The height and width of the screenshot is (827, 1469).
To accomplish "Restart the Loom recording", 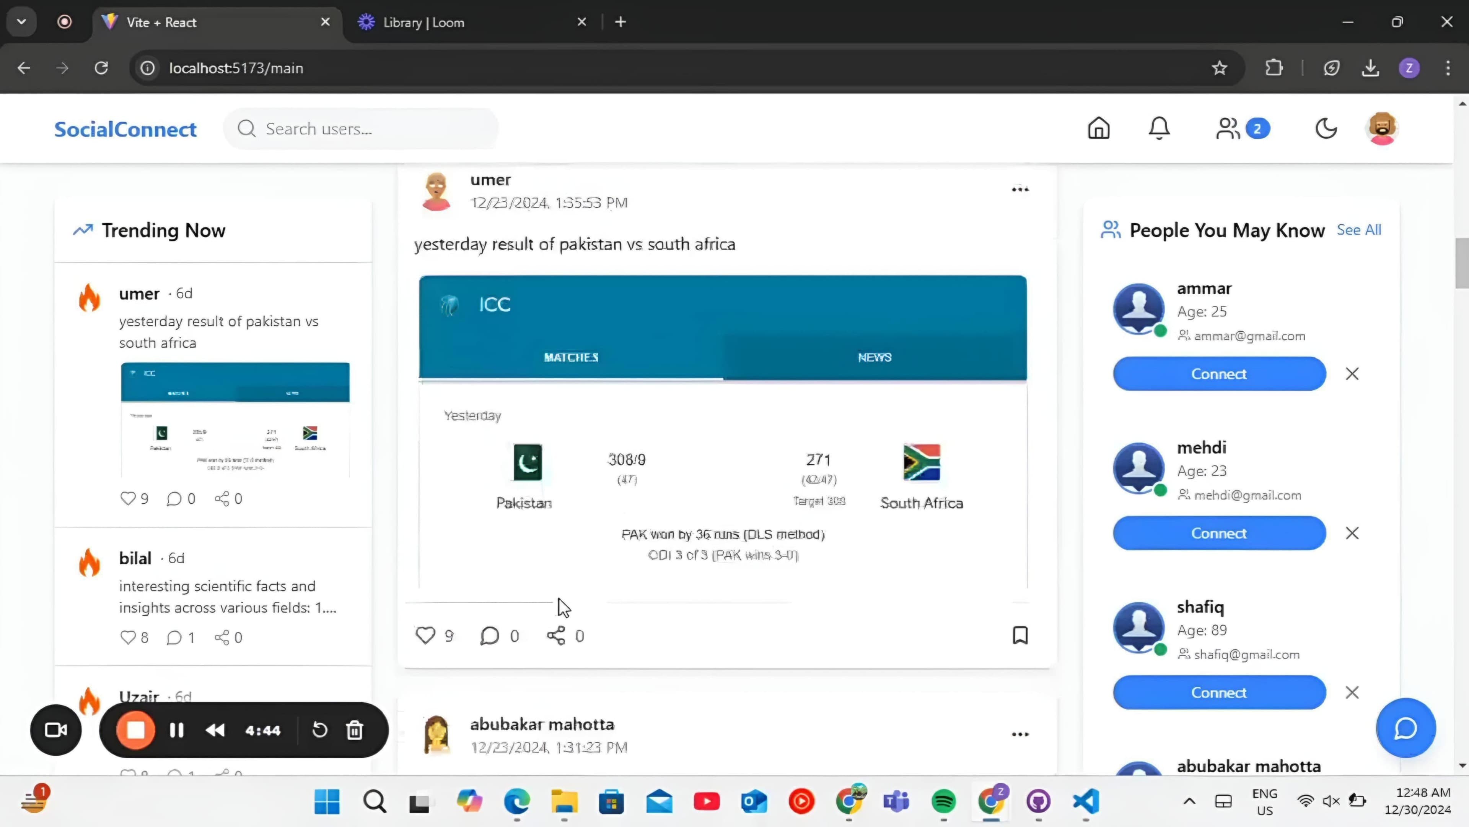I will [x=319, y=730].
